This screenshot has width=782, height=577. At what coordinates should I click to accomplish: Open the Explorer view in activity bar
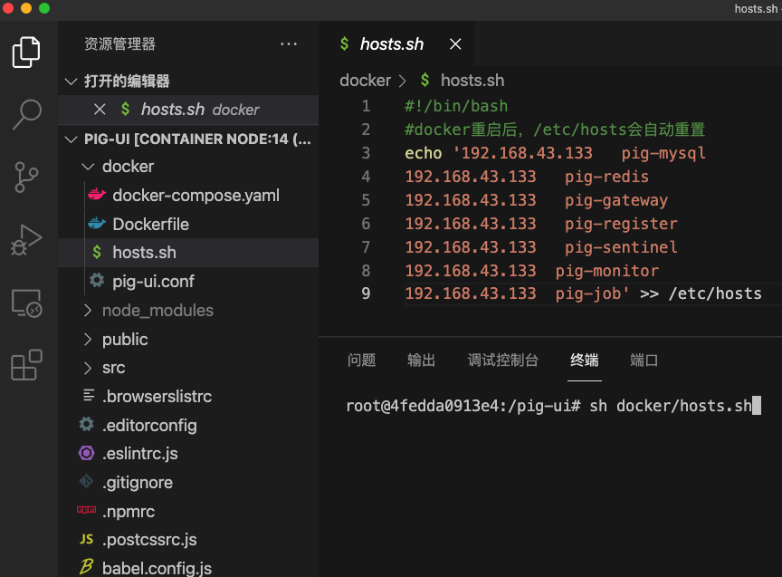point(26,52)
